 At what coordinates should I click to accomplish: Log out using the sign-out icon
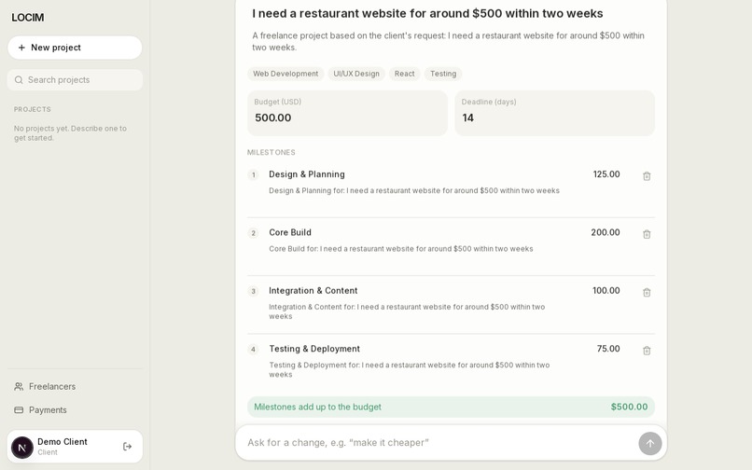(x=127, y=447)
